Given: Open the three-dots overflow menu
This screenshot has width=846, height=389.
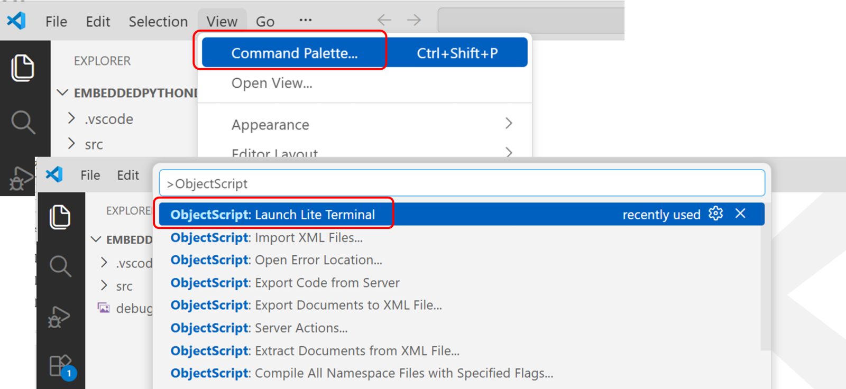Looking at the screenshot, I should tap(305, 20).
